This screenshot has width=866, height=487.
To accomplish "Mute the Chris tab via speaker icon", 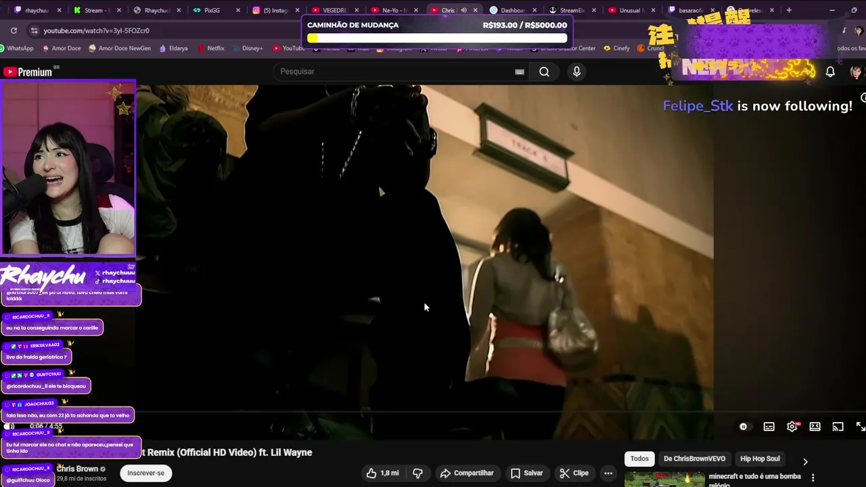I will click(463, 10).
